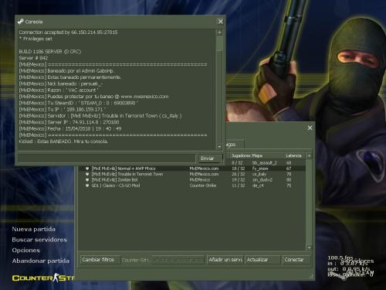Select Buscar servidores menu item
386x290 pixels.
coord(39,240)
